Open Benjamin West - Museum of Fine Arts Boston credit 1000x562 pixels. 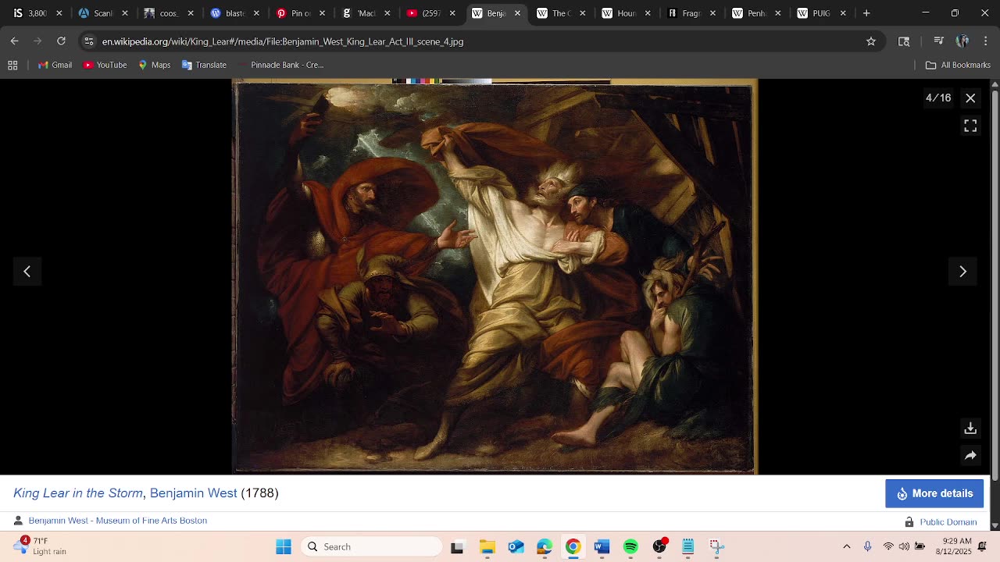(118, 521)
